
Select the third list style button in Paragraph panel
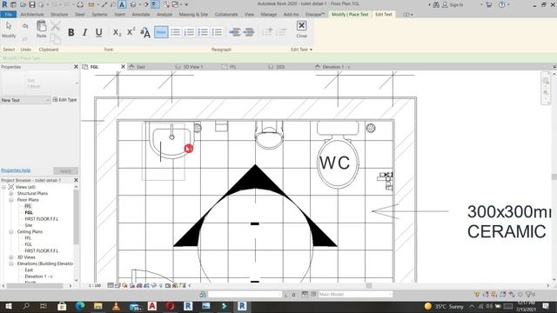[203, 32]
